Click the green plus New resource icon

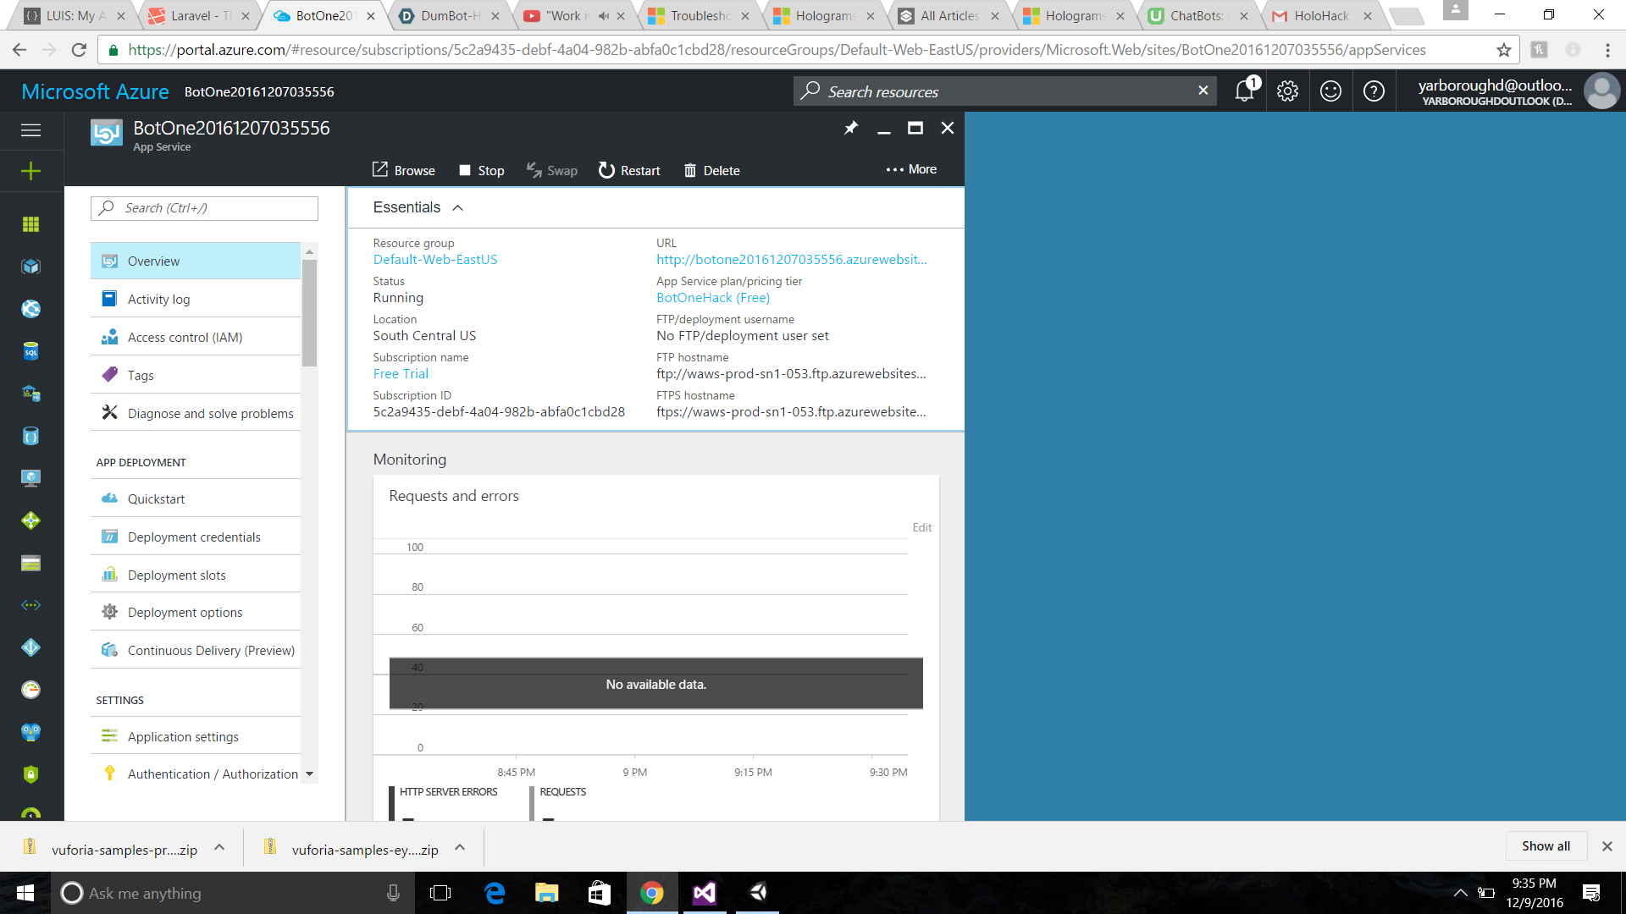tap(31, 172)
